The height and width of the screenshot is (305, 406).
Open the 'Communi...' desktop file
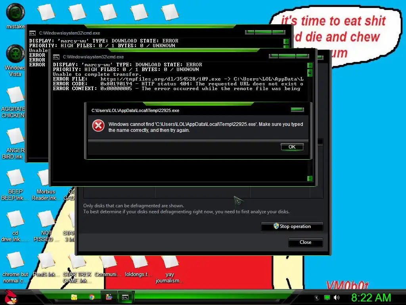point(108,266)
